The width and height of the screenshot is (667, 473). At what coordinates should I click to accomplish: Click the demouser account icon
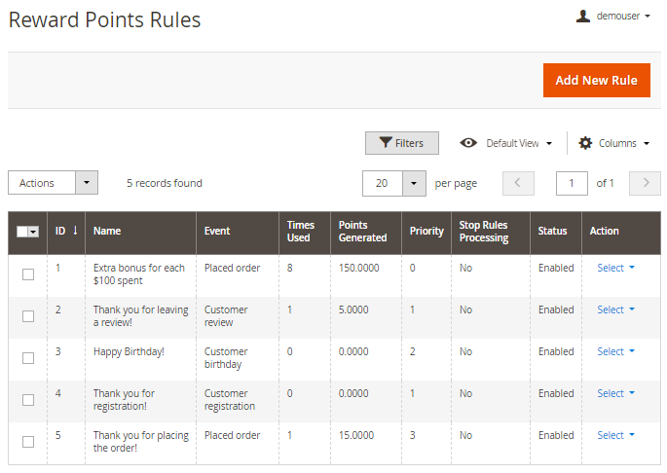(x=583, y=16)
